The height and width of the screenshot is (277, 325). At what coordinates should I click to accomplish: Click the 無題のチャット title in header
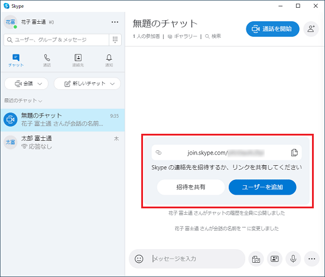(x=165, y=24)
